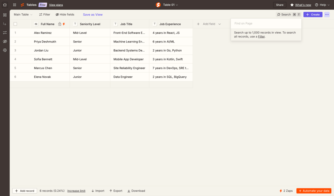The height and width of the screenshot is (196, 334).
Task: Click the Job Title column header
Action: point(130,24)
